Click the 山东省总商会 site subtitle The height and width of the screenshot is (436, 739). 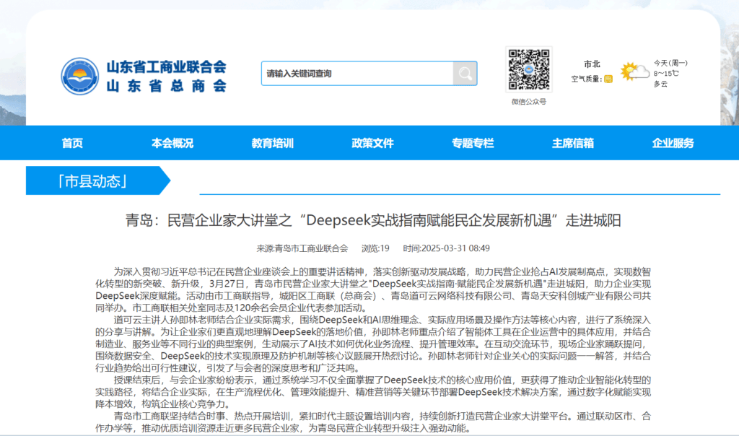click(167, 86)
